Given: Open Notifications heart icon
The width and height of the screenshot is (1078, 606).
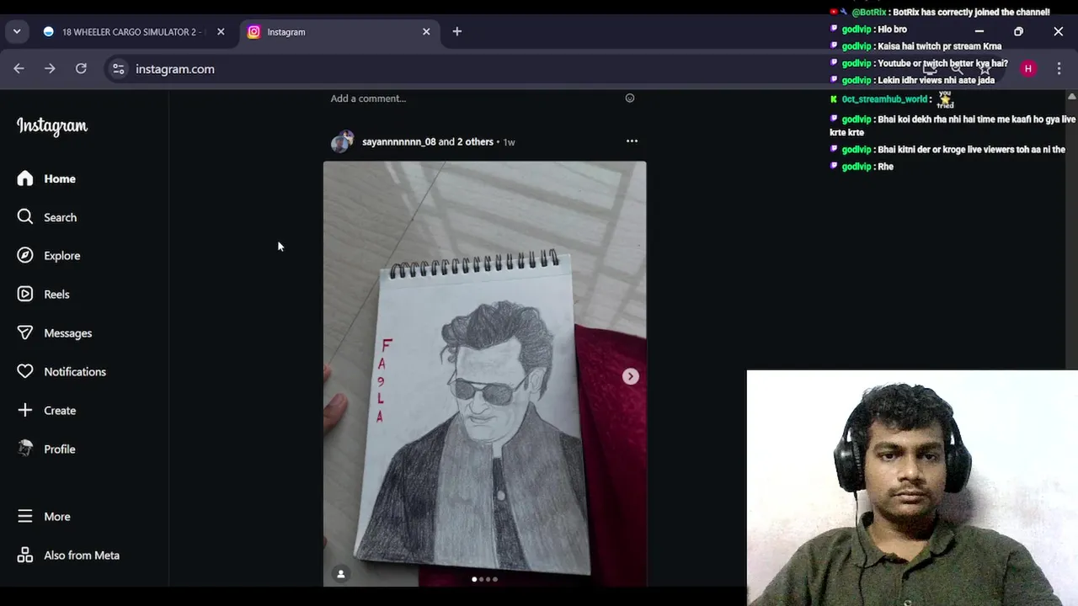Looking at the screenshot, I should (x=25, y=372).
